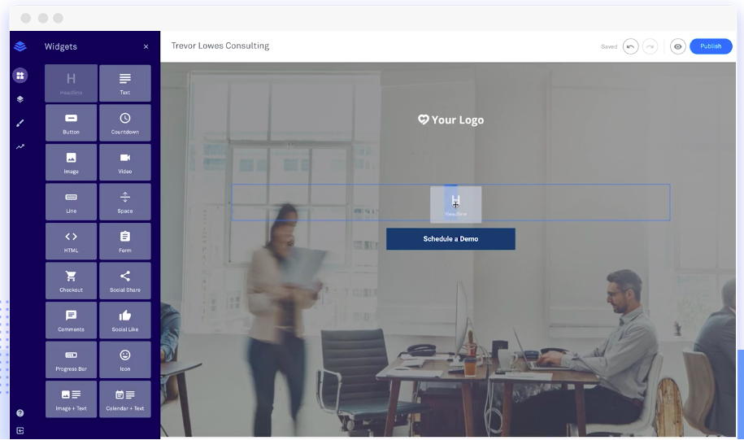This screenshot has height=440, width=744.
Task: Click the Trevor Lowes Consulting page title
Action: [x=220, y=46]
